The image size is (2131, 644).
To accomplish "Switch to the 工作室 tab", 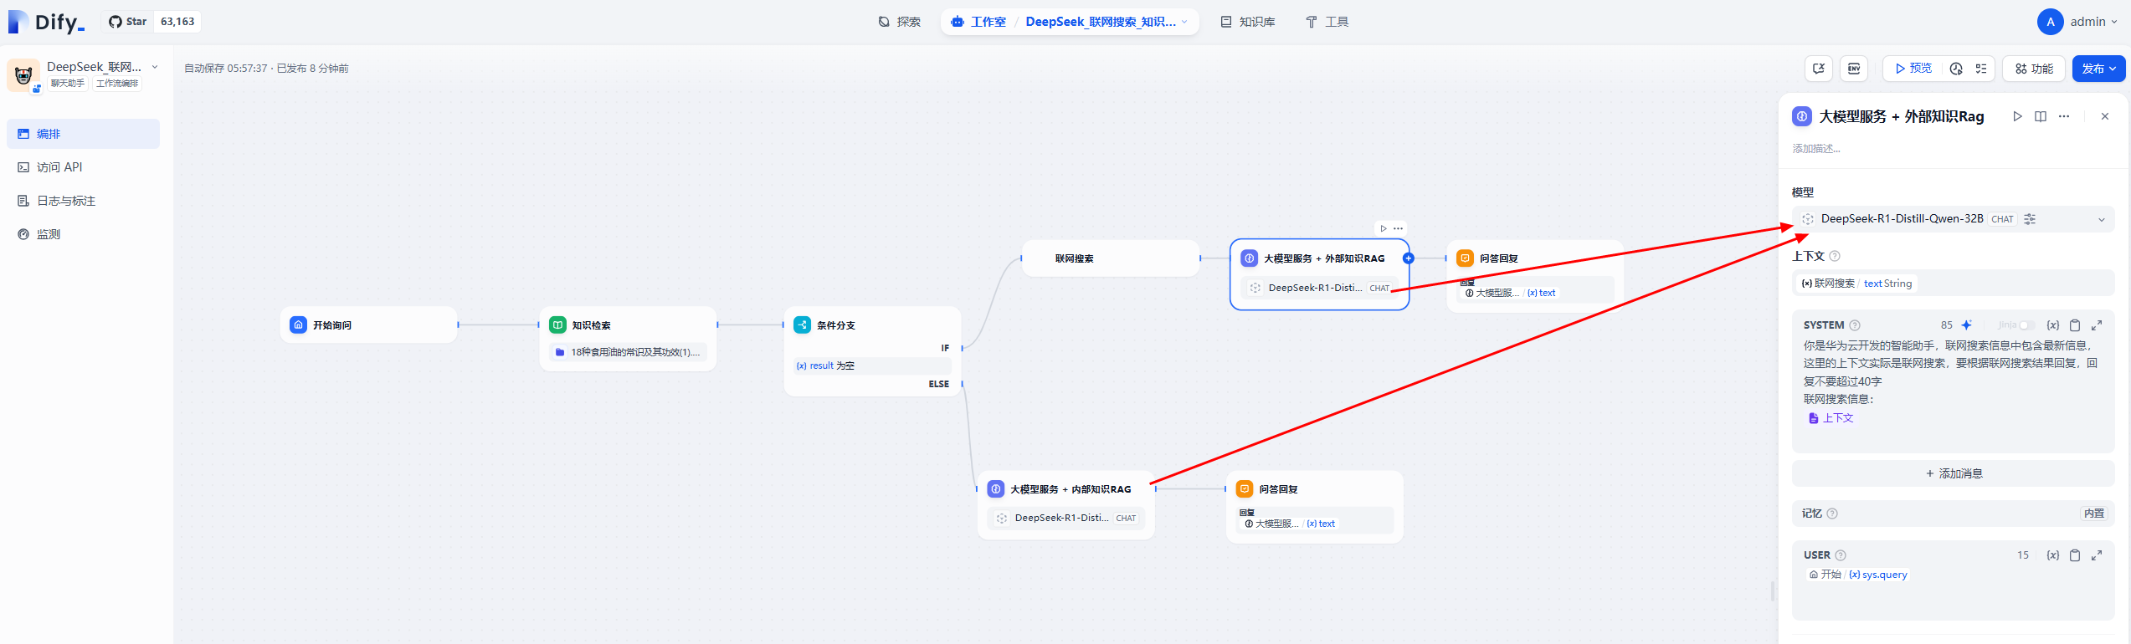I will click(x=979, y=22).
